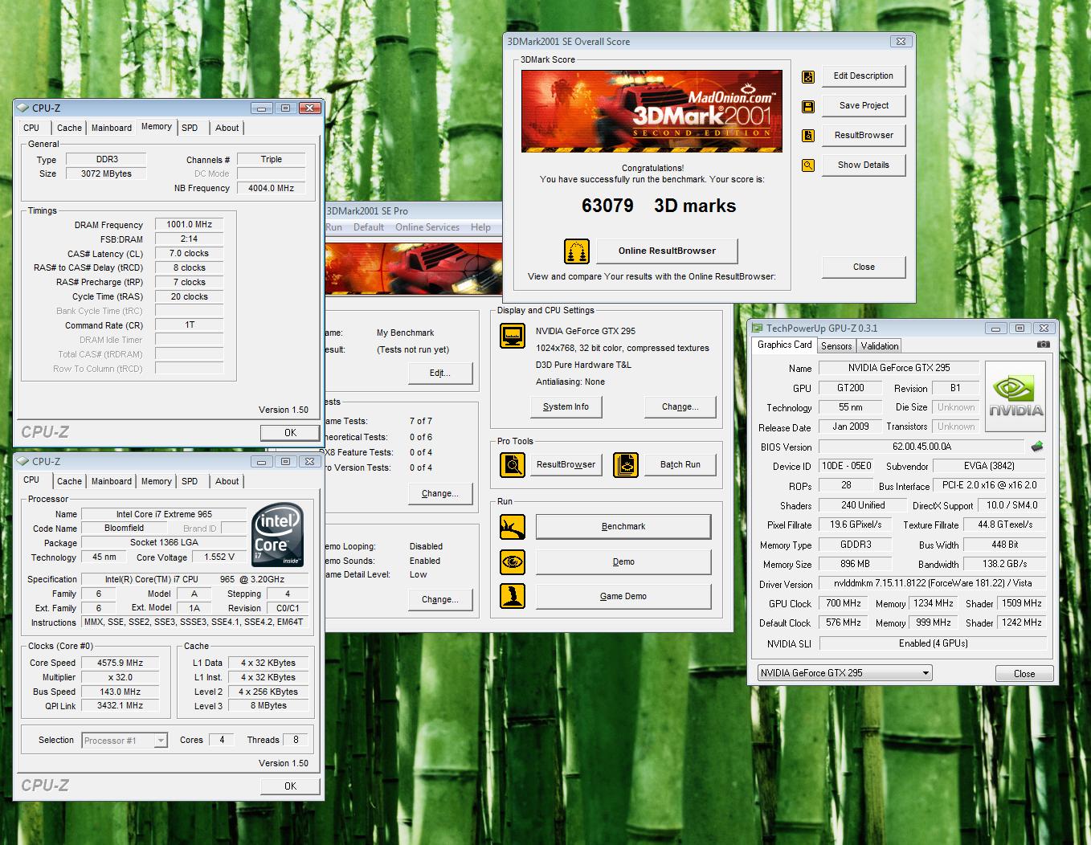Click the CPU-Z title icon in Memory window

(x=23, y=108)
